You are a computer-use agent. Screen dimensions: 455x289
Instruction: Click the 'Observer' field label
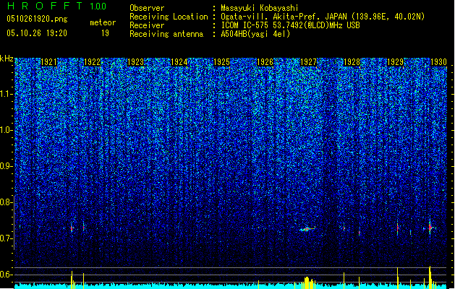click(147, 8)
